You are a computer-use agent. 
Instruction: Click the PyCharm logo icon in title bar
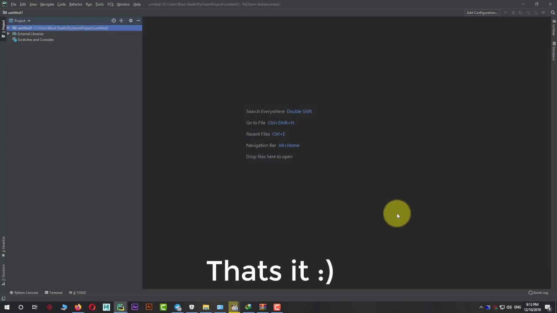[x=4, y=4]
